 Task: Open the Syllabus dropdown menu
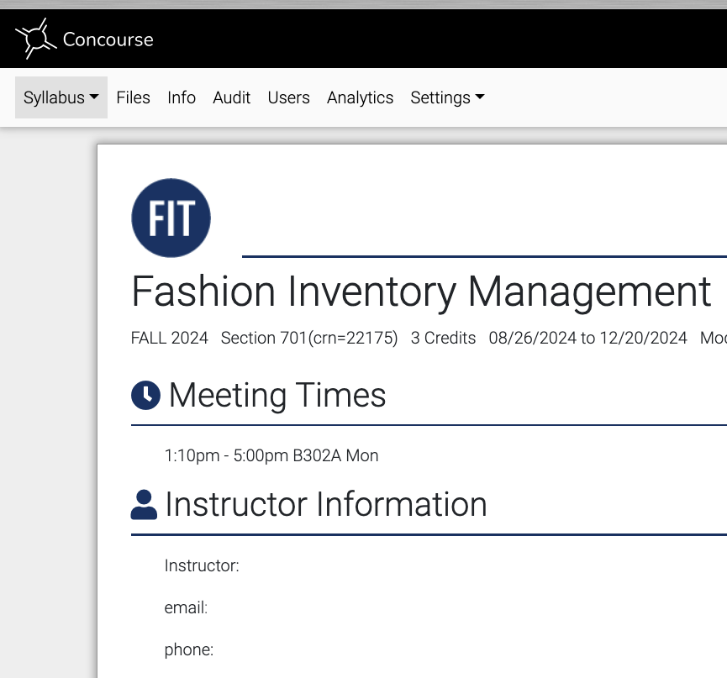[x=61, y=97]
